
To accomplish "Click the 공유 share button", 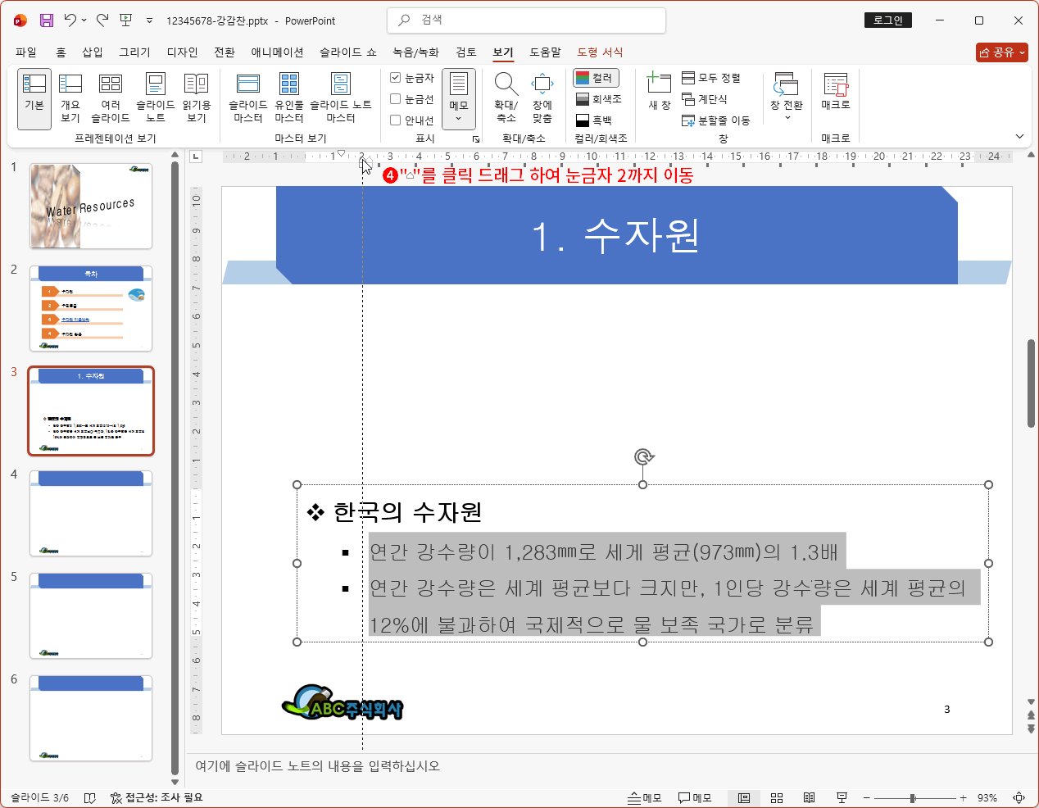I will [x=1001, y=51].
